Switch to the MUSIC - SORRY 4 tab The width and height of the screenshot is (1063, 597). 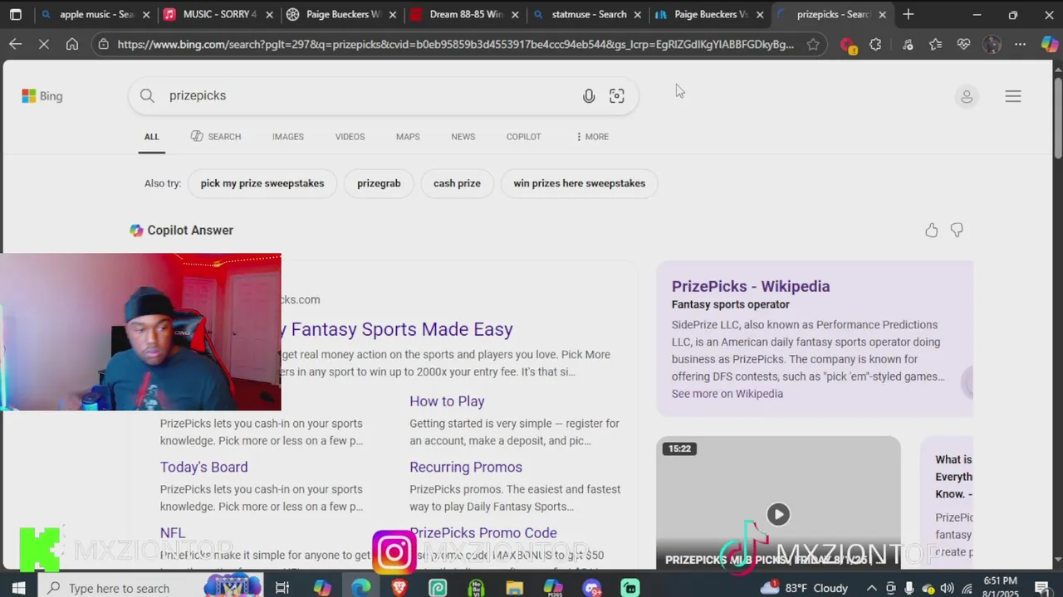(x=219, y=14)
